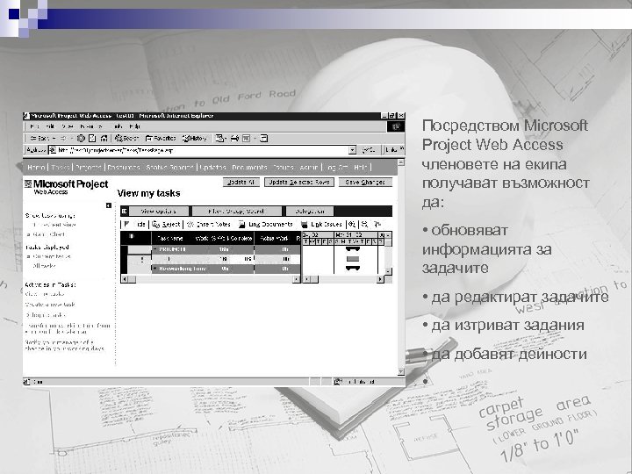Screen dimensions: 632x474
Task: Click the Mail toolbar icon
Action: 219,139
